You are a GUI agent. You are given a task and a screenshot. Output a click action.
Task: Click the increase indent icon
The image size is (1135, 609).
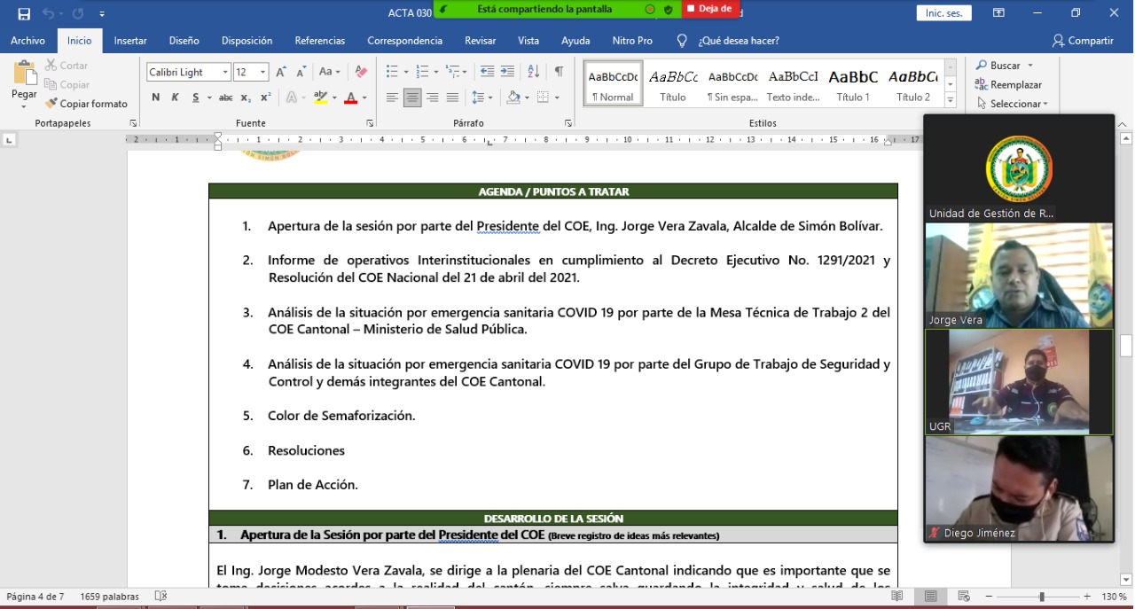pos(507,72)
